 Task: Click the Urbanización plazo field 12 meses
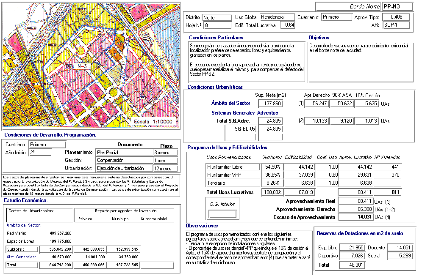coord(165,169)
